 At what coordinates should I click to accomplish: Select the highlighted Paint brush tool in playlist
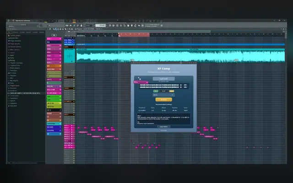56,29
